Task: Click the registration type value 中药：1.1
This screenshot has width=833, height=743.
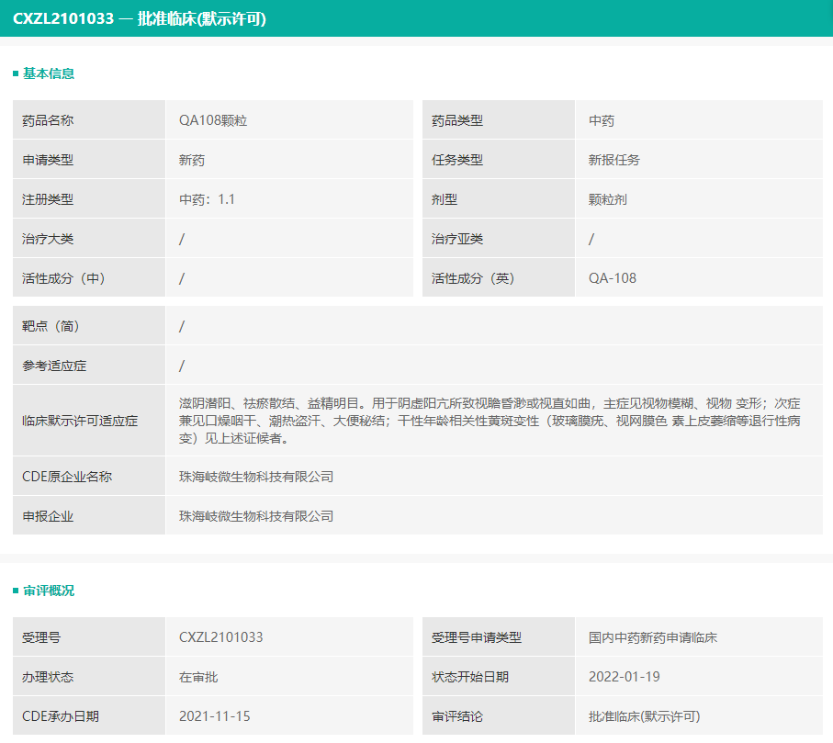Action: (x=208, y=199)
